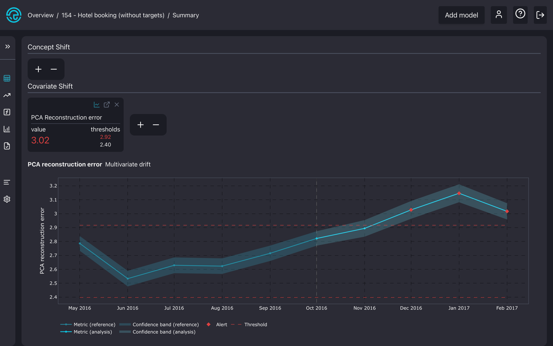This screenshot has width=553, height=346.
Task: Open the text lines sidebar icon
Action: point(7,182)
